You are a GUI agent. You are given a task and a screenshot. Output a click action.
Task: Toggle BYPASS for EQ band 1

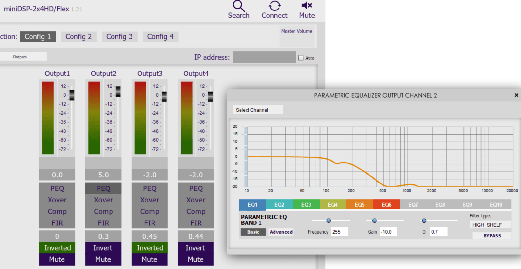click(492, 236)
